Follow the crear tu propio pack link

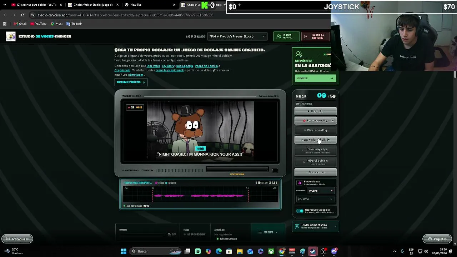click(170, 70)
